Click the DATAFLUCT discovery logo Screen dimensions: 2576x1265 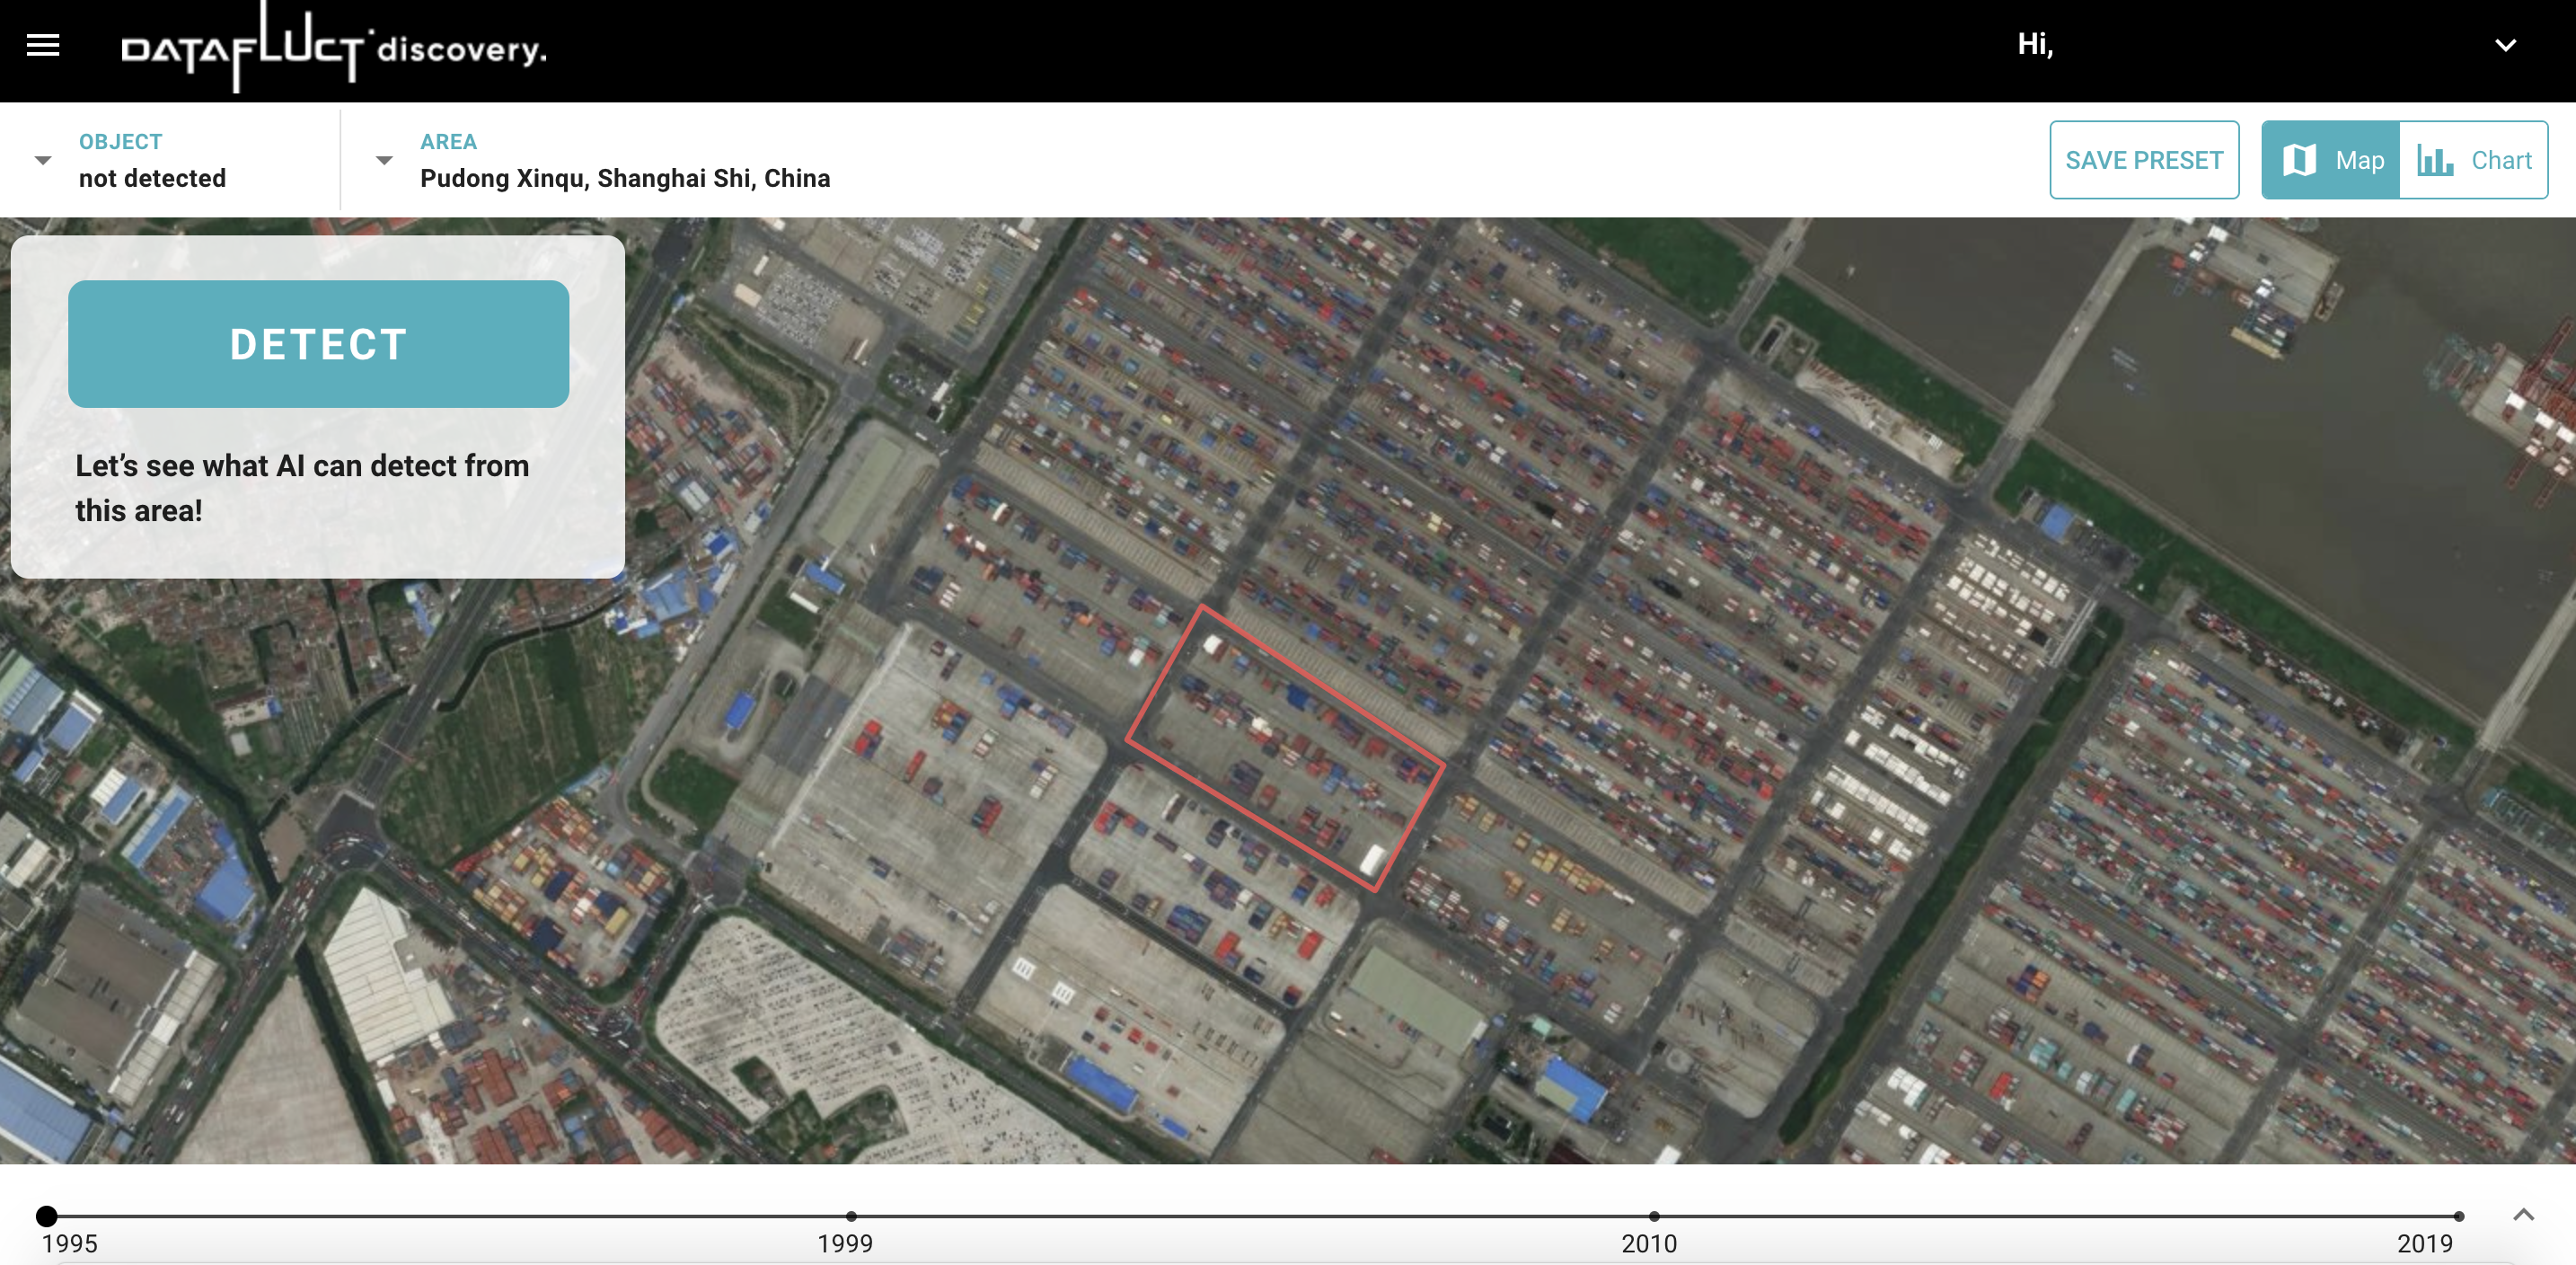pyautogui.click(x=334, y=48)
